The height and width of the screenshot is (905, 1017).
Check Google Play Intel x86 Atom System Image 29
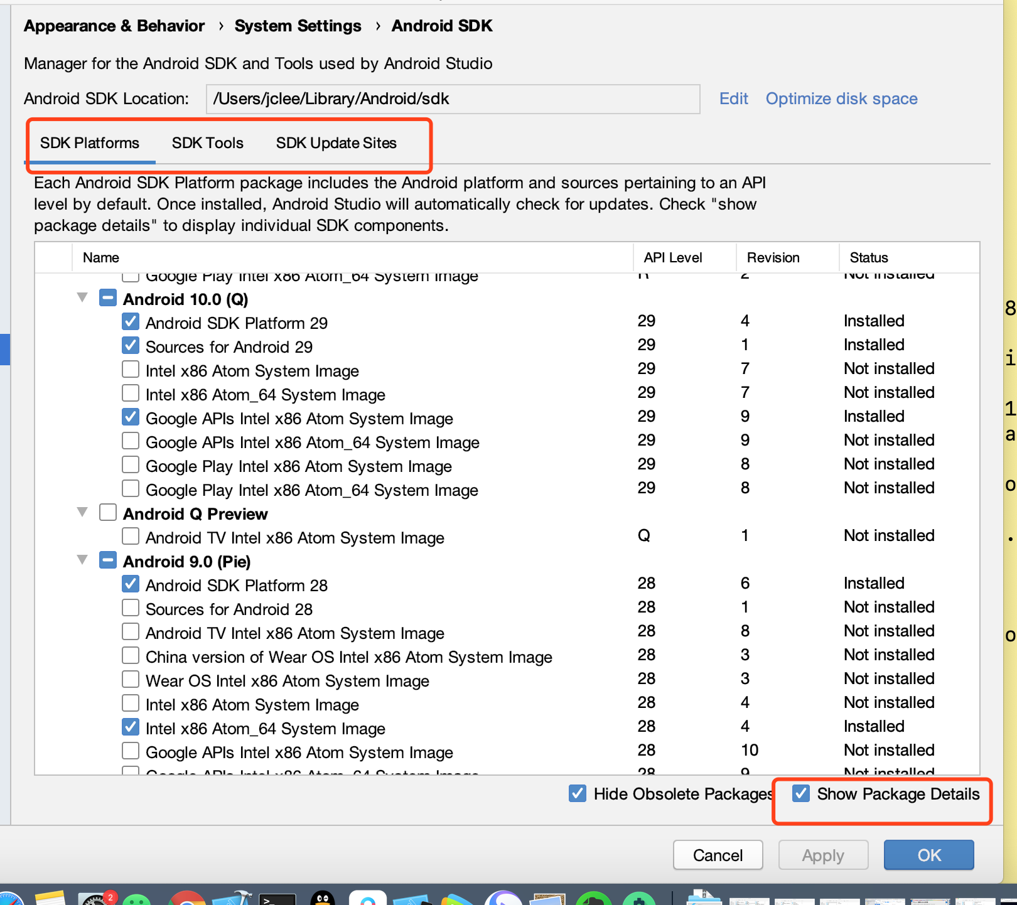coord(131,465)
